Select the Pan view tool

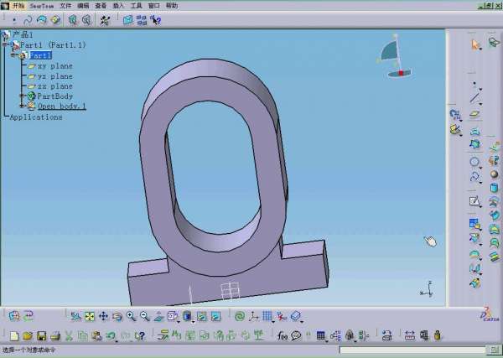tap(103, 317)
